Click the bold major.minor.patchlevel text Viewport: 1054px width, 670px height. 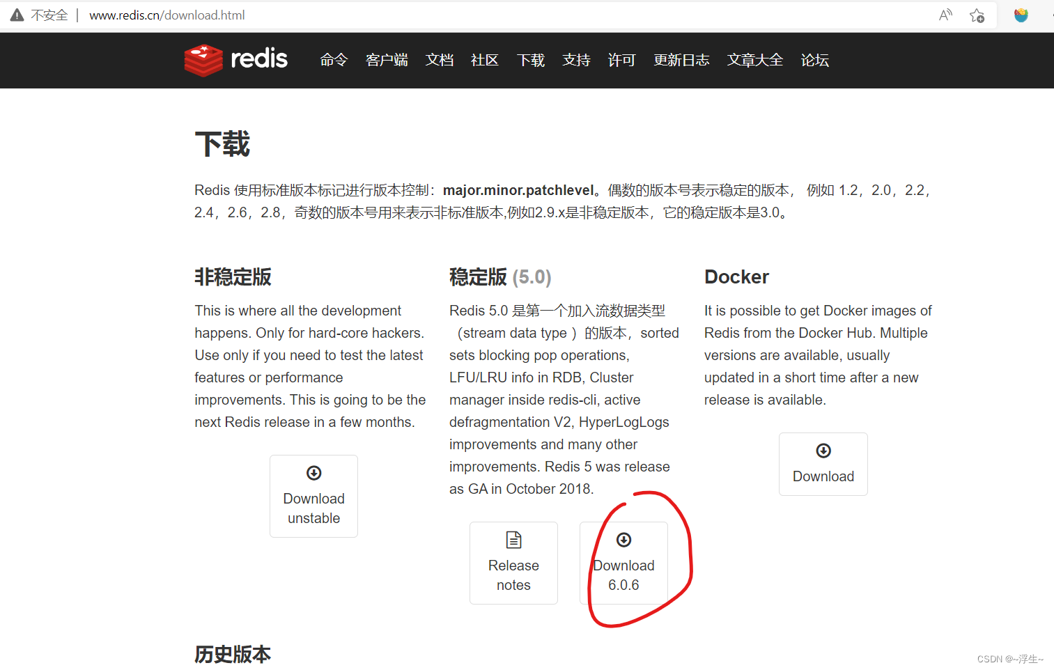point(518,190)
